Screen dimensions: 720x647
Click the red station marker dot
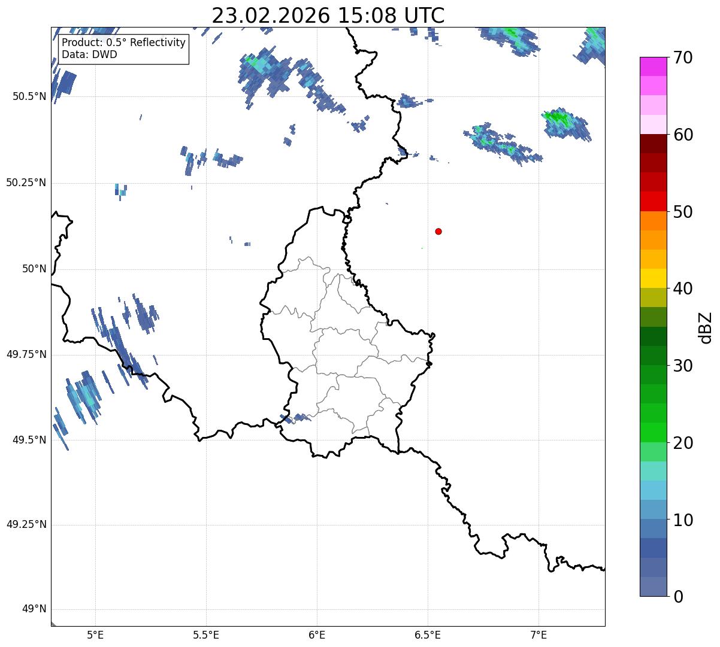tap(438, 231)
